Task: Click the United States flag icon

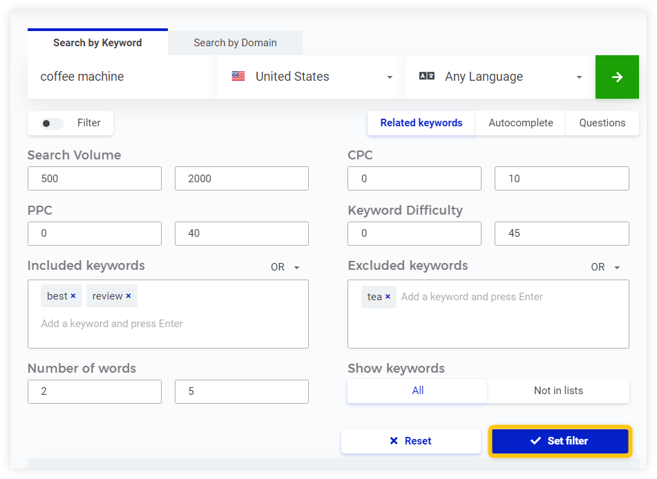Action: pos(238,77)
